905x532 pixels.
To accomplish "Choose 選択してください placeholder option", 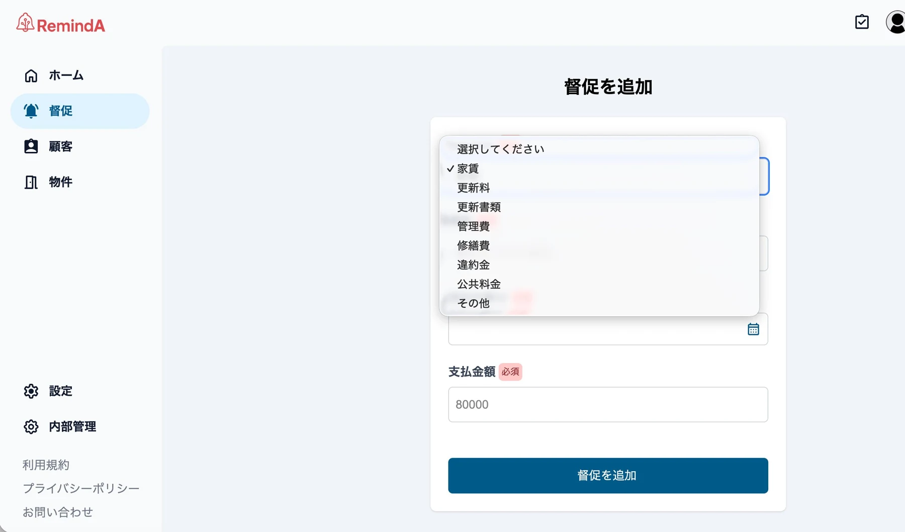I will click(599, 149).
